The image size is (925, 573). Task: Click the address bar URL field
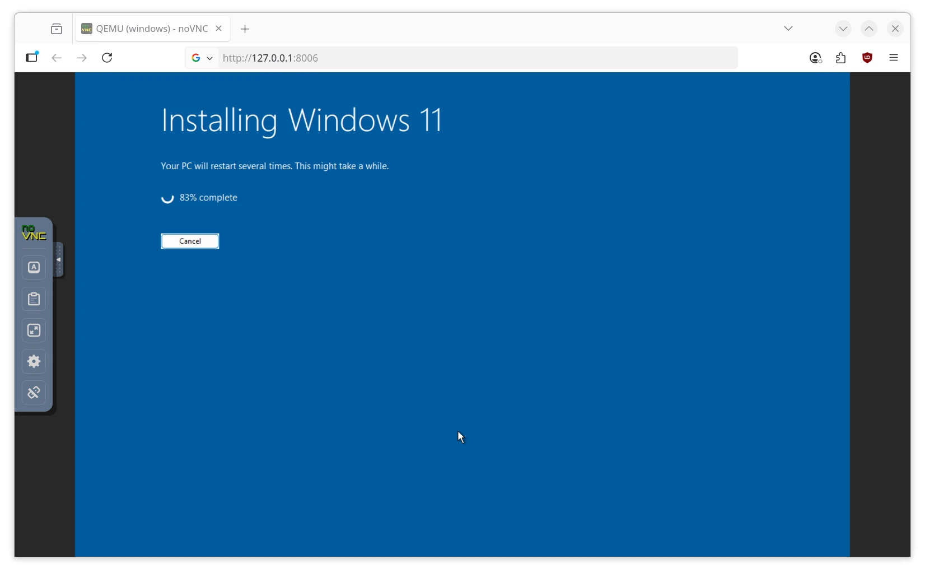(476, 58)
